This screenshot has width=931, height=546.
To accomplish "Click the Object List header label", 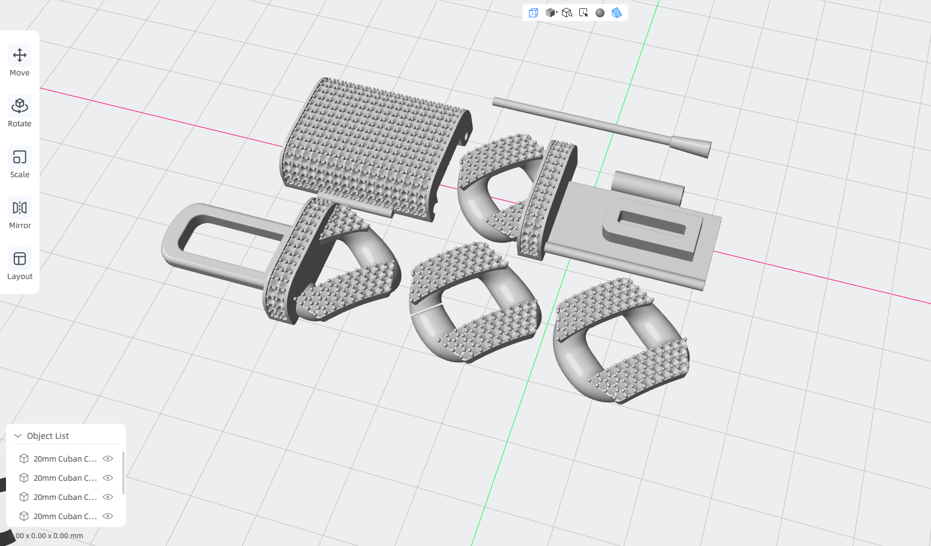I will tap(48, 436).
